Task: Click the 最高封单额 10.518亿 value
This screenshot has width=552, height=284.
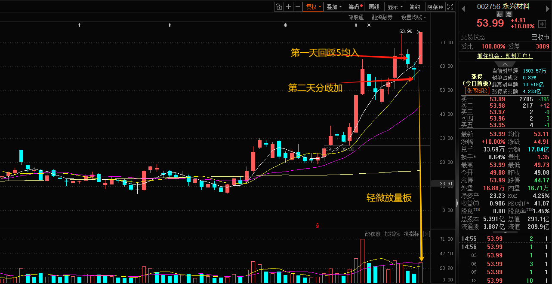Action: (533, 85)
